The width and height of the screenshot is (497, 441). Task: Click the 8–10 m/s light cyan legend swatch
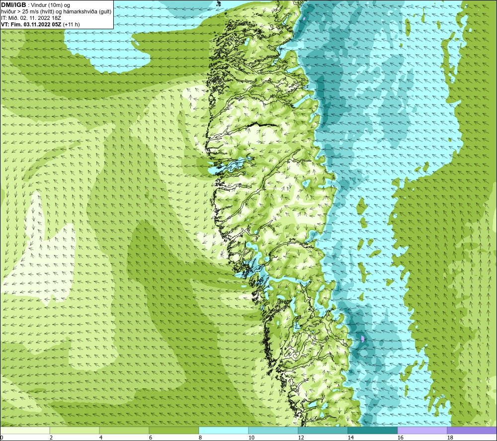224,430
